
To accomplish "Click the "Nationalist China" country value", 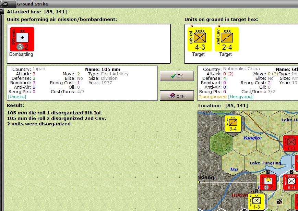I will [x=241, y=69].
